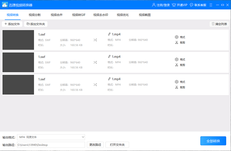This screenshot has height=151, width=231.
Task: Select the second 1.swf video thumbnail
Action: coord(18,62)
